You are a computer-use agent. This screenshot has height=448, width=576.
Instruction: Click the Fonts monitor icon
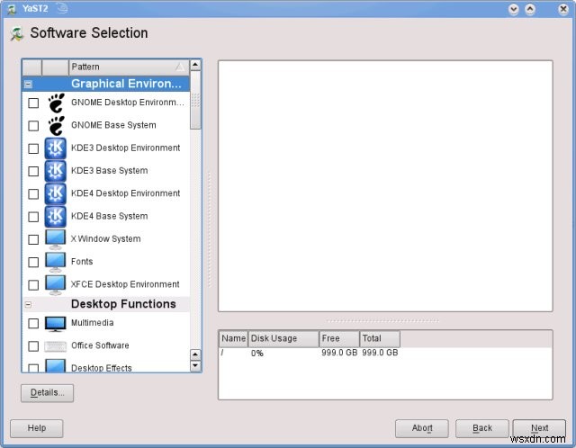(56, 262)
